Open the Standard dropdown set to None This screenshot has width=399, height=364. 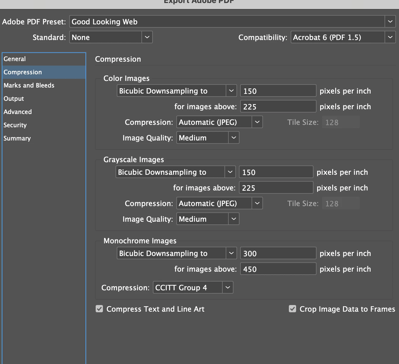point(111,37)
